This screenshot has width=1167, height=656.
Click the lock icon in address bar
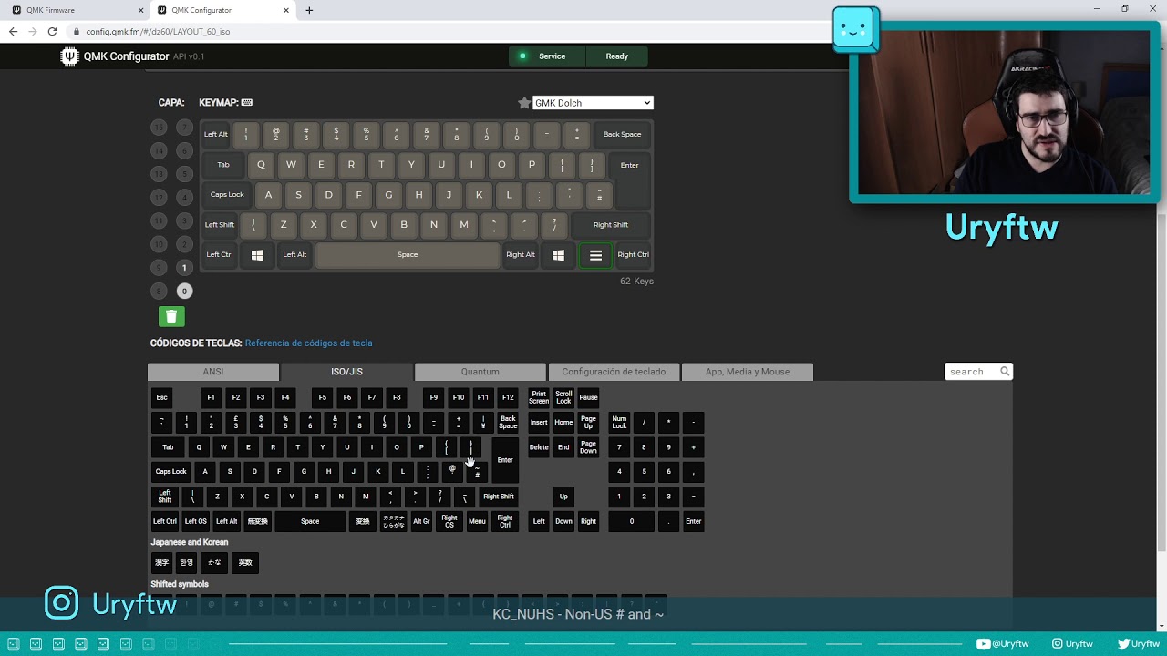click(77, 31)
